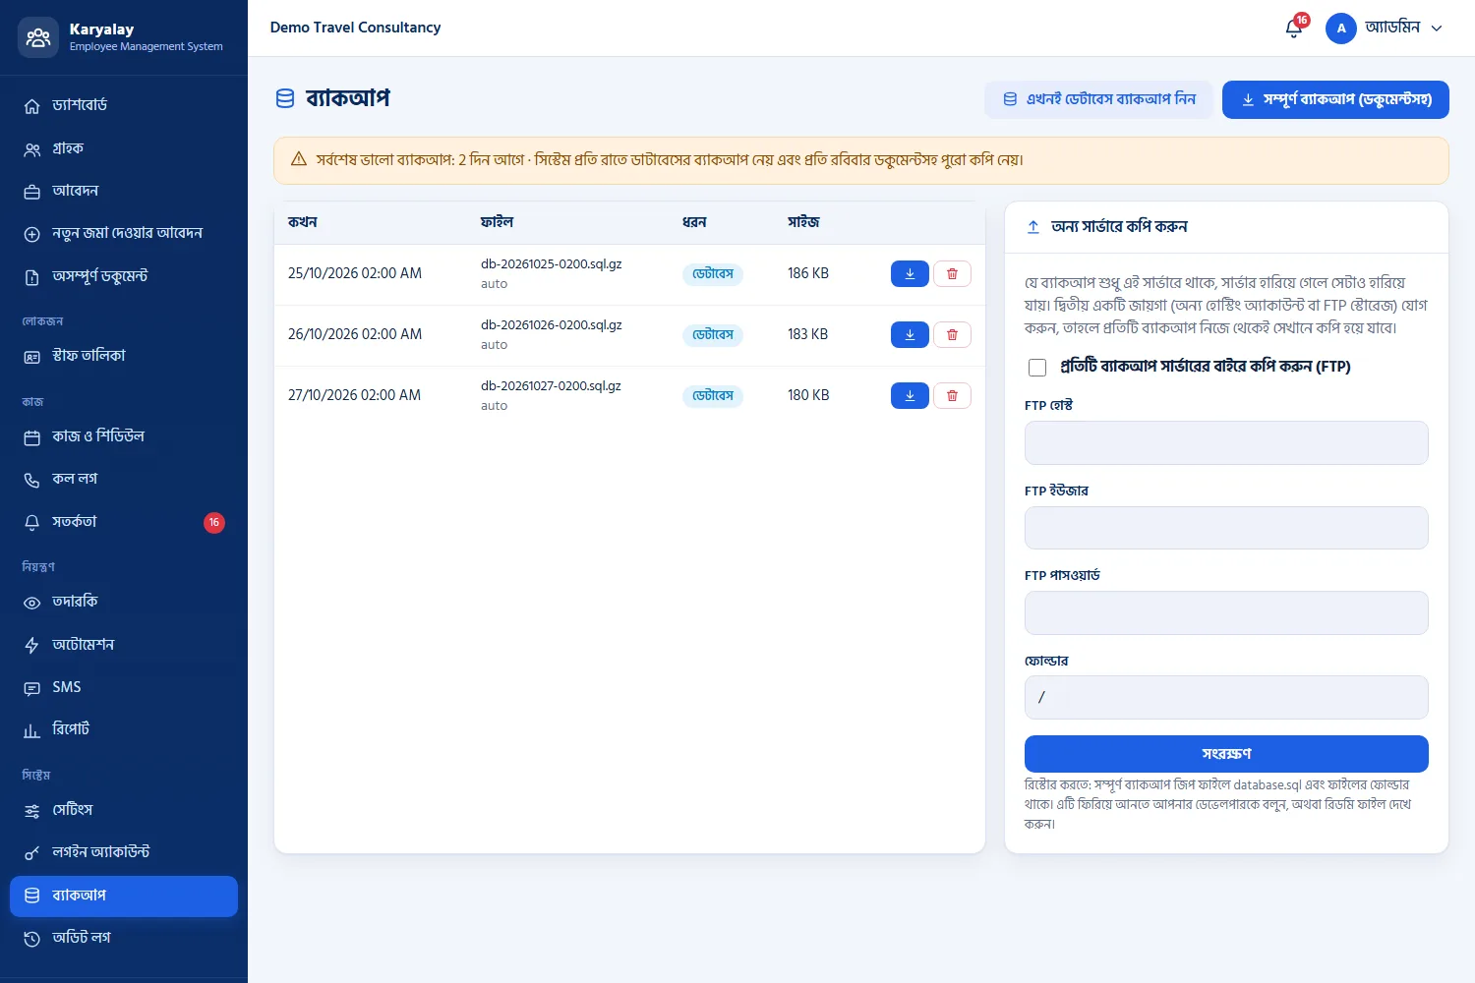This screenshot has width=1475, height=983.
Task: Open সতর্কতা with 16 badge
Action: click(x=124, y=522)
